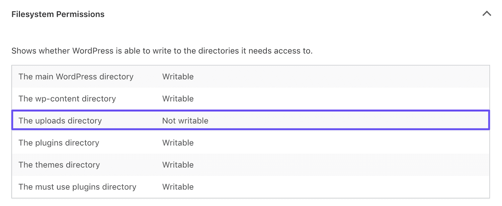Screen dimensions: 502x206
Task: Click the Not writable status text
Action: pos(185,120)
